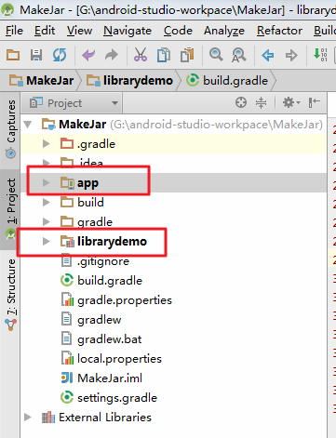Click the Undo arrow icon
This screenshot has width=336, height=438.
coord(88,55)
